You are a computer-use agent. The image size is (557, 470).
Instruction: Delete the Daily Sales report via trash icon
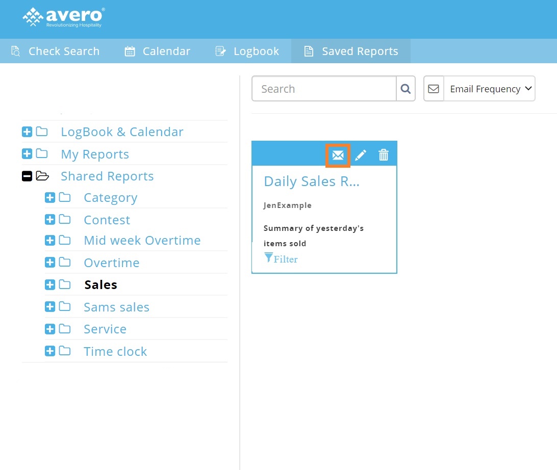(384, 155)
